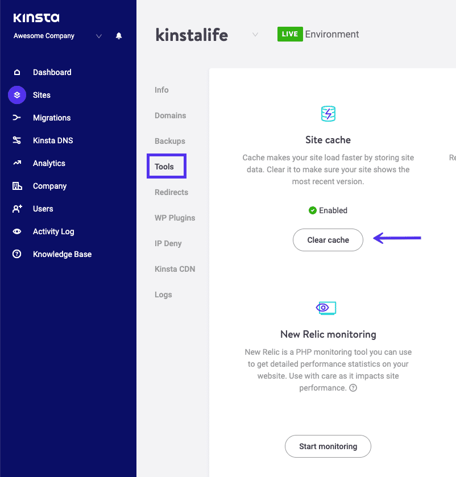Click the New Relic monitoring eye icon
This screenshot has width=456, height=477.
pos(325,308)
